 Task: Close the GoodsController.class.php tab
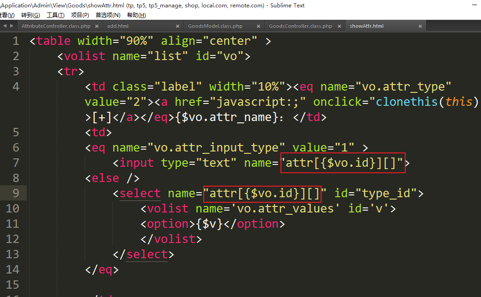tap(339, 26)
